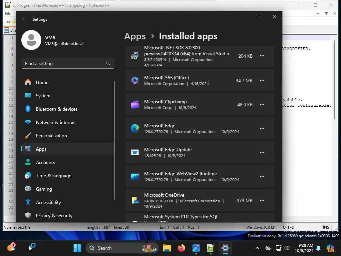Viewport: 341px width, 256px height.
Task: Click the .NET SDK installer icon
Action: (135, 56)
